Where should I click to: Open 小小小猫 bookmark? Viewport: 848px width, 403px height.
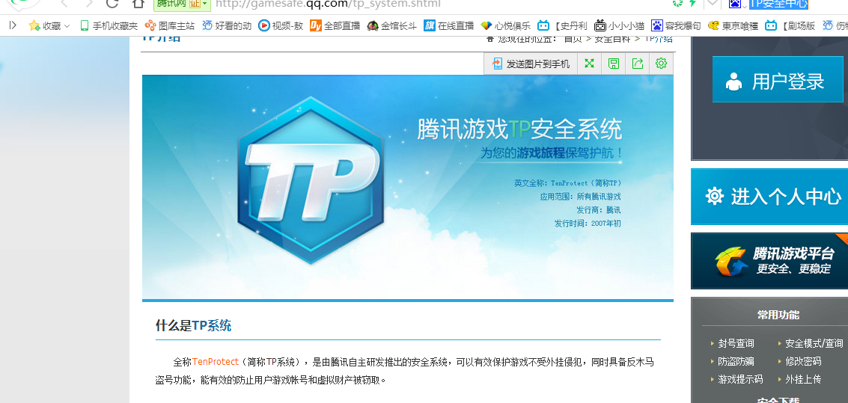619,25
